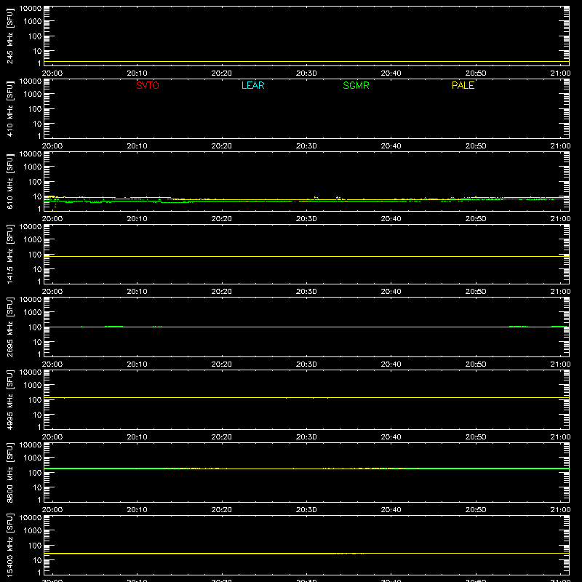The width and height of the screenshot is (582, 582).
Task: Select the 8800 MHz [SFU] axis title
Action: click(10, 472)
